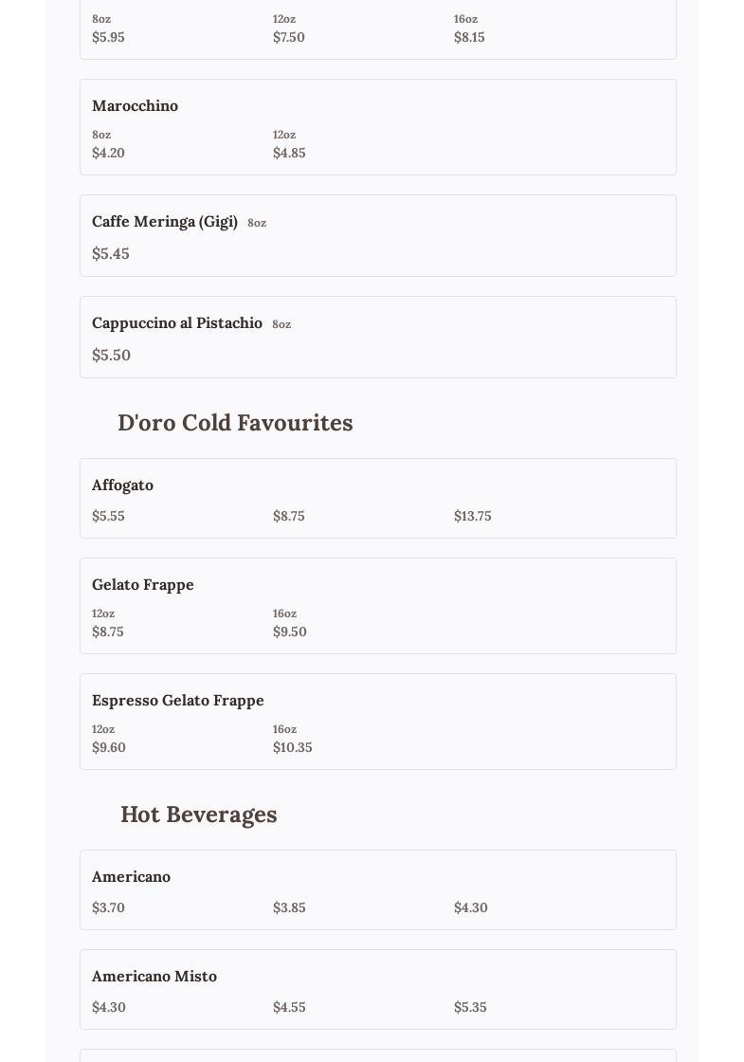Open the Cappuccino al Pistachio item

click(177, 322)
